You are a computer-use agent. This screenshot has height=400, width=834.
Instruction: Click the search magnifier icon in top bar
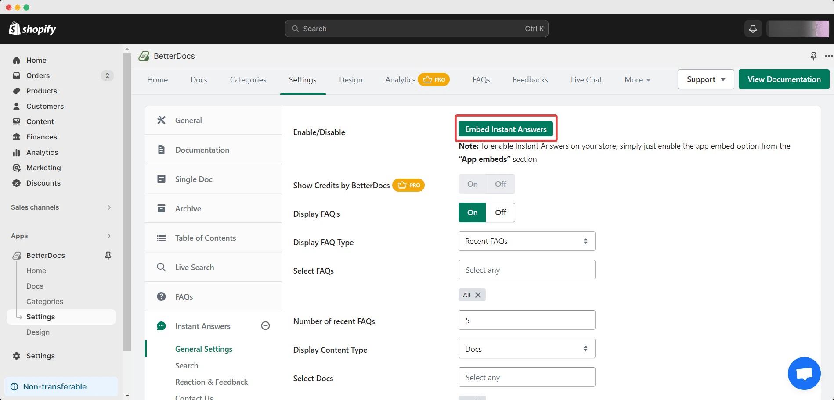(x=296, y=29)
